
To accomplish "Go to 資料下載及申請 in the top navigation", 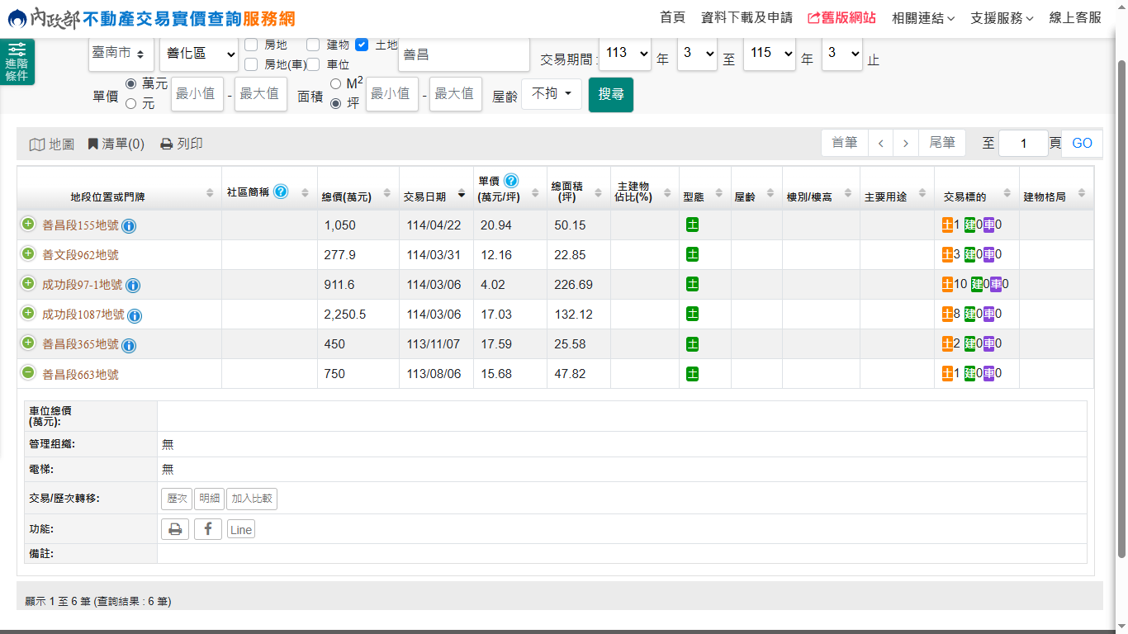I will pyautogui.click(x=746, y=18).
